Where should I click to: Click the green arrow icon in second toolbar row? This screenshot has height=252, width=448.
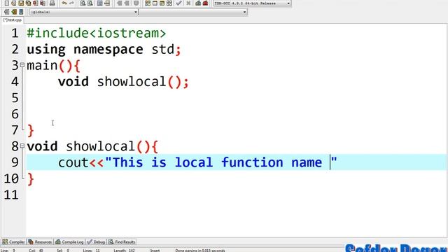14,12
